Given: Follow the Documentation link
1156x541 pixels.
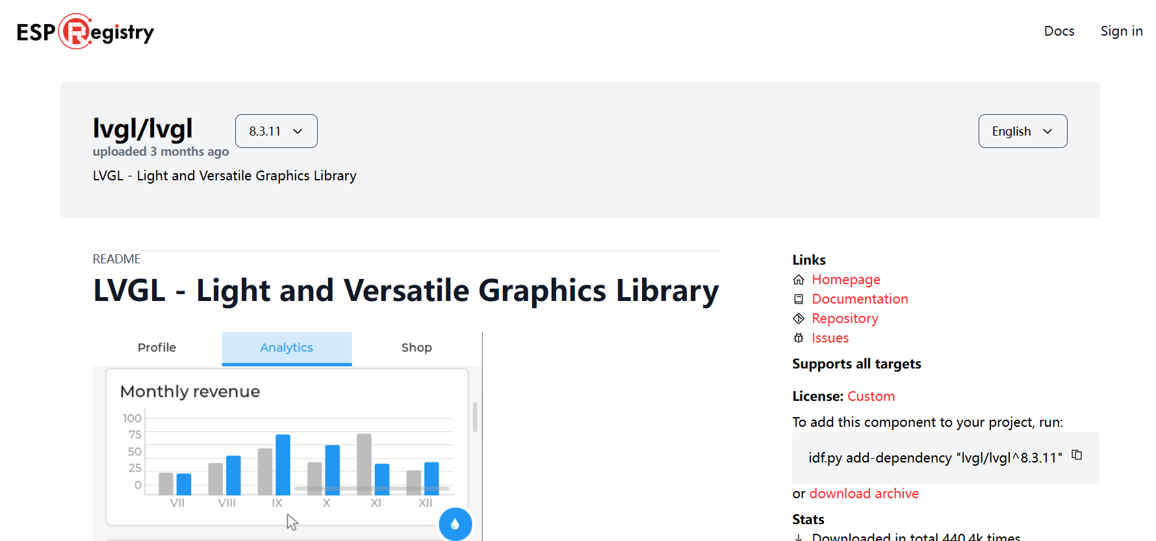Looking at the screenshot, I should coord(860,299).
